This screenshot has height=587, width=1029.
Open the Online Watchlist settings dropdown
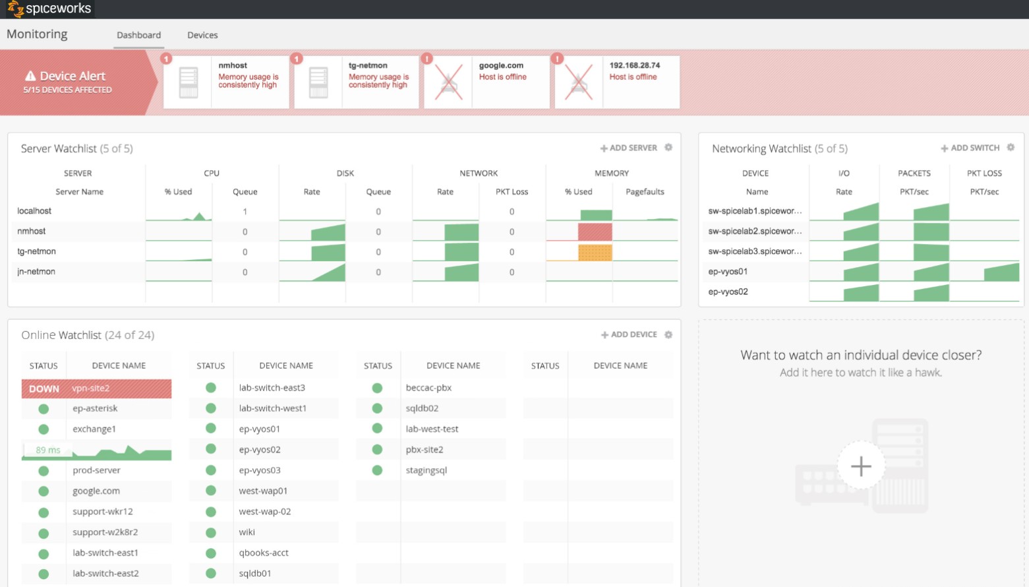pyautogui.click(x=668, y=334)
